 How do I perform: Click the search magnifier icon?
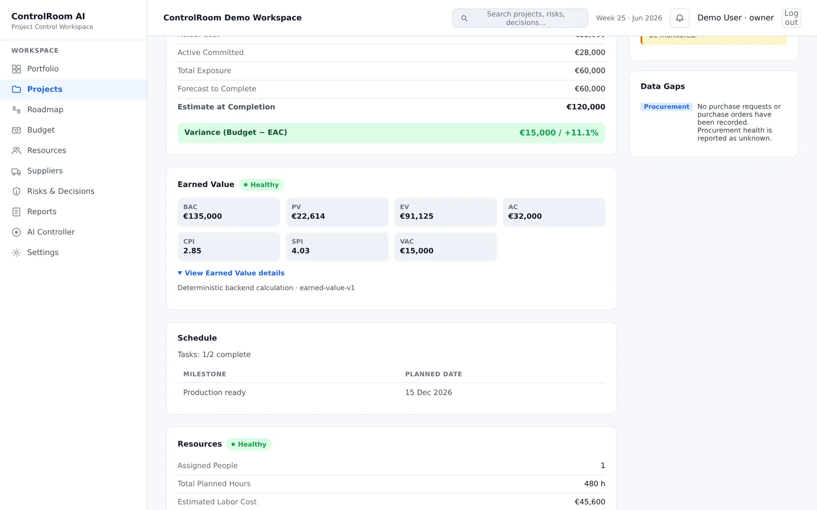tap(464, 18)
